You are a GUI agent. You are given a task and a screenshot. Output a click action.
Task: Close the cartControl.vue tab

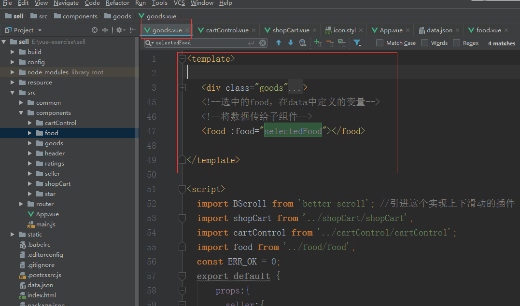click(x=253, y=30)
